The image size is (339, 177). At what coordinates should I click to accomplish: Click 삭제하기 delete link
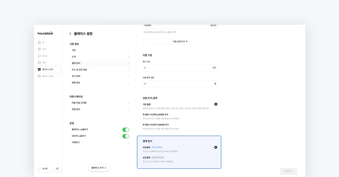tap(76, 143)
